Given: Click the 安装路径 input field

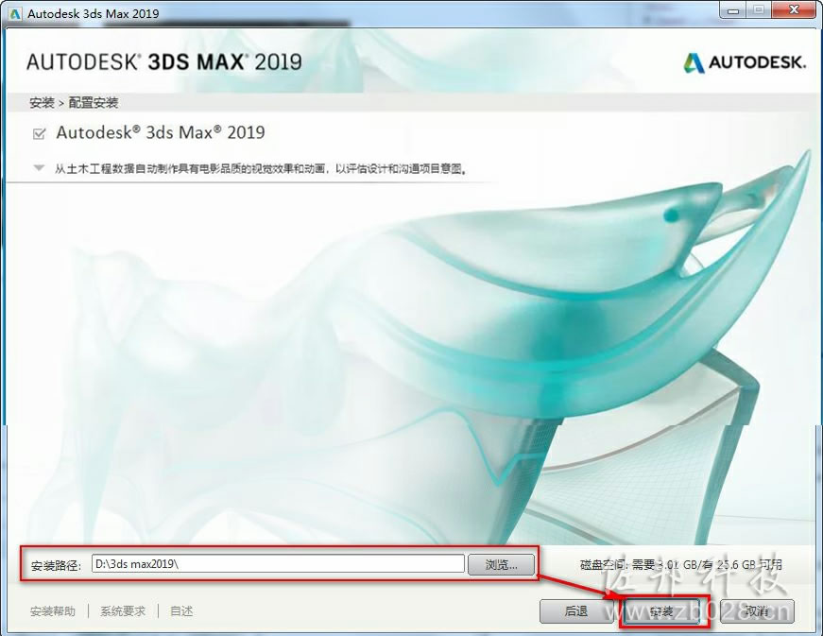Looking at the screenshot, I should pyautogui.click(x=278, y=564).
